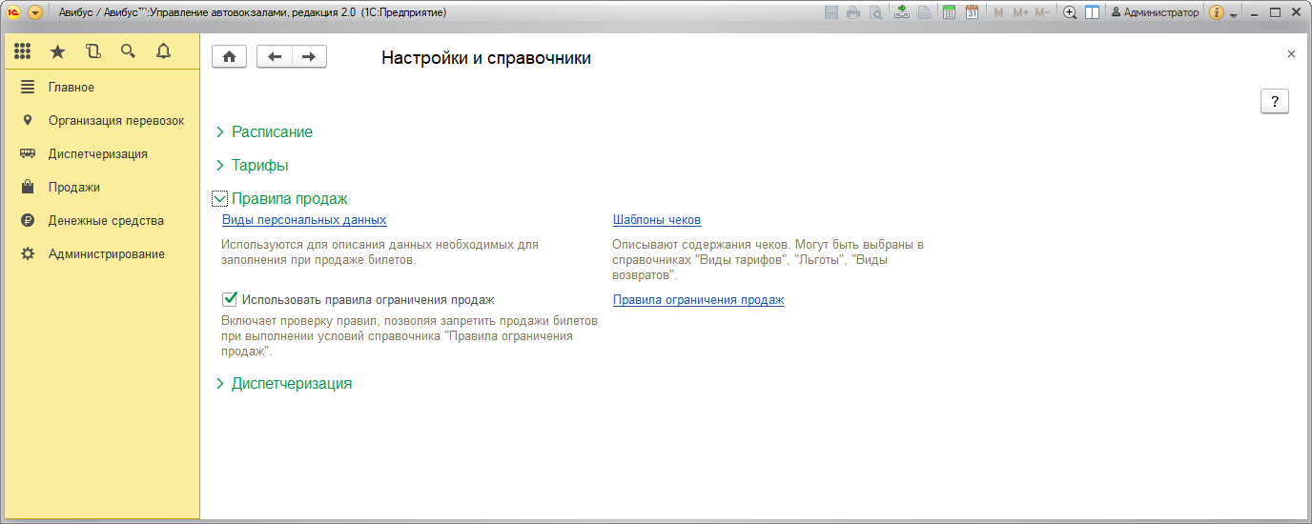Open the Продажи section in sidebar
Image resolution: width=1312 pixels, height=524 pixels.
[x=74, y=188]
